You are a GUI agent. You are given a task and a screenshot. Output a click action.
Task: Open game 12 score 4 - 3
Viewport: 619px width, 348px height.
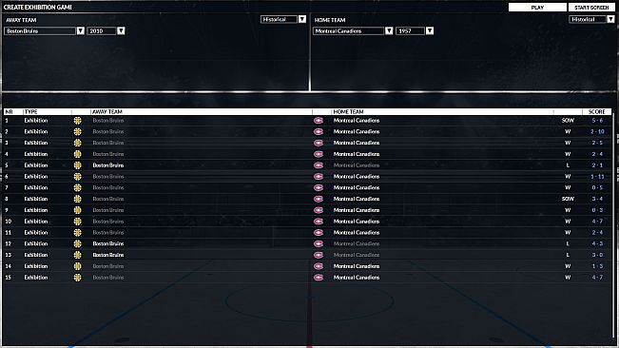pyautogui.click(x=597, y=243)
